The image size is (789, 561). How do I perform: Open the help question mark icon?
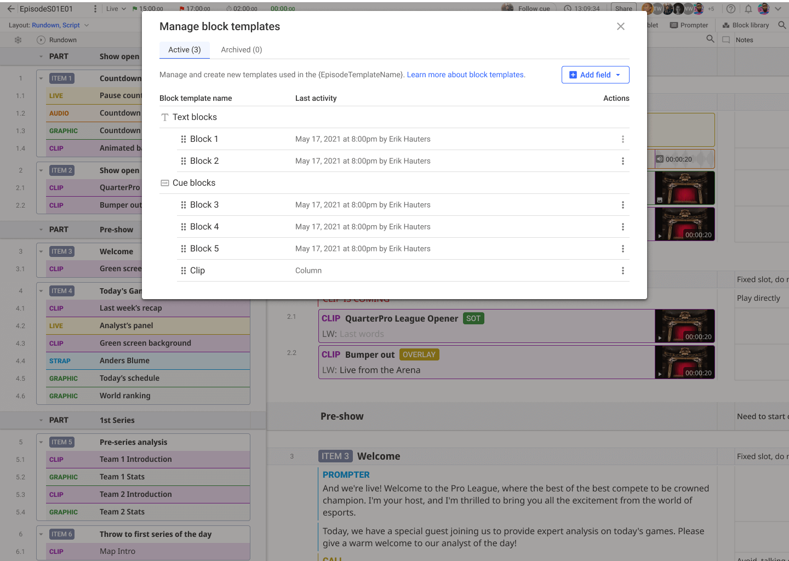(x=730, y=9)
